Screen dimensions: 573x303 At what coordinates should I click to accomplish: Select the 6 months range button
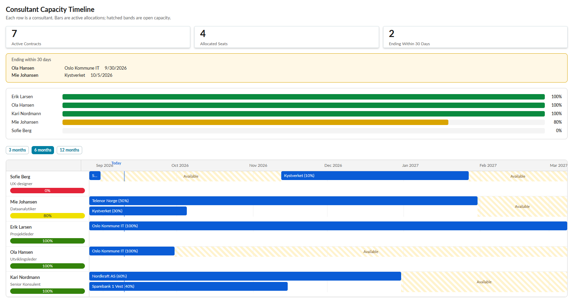[43, 150]
